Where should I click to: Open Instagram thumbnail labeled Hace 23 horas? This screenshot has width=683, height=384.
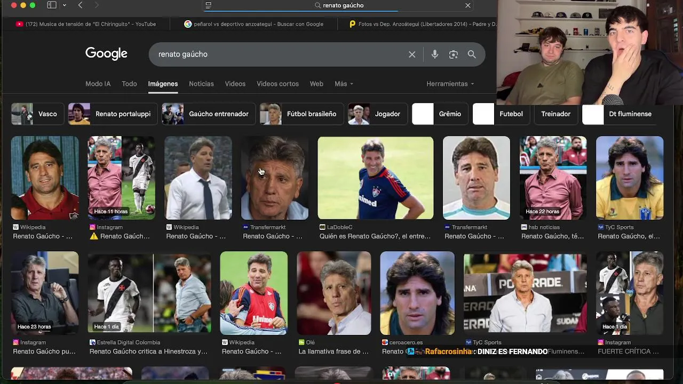click(x=45, y=293)
